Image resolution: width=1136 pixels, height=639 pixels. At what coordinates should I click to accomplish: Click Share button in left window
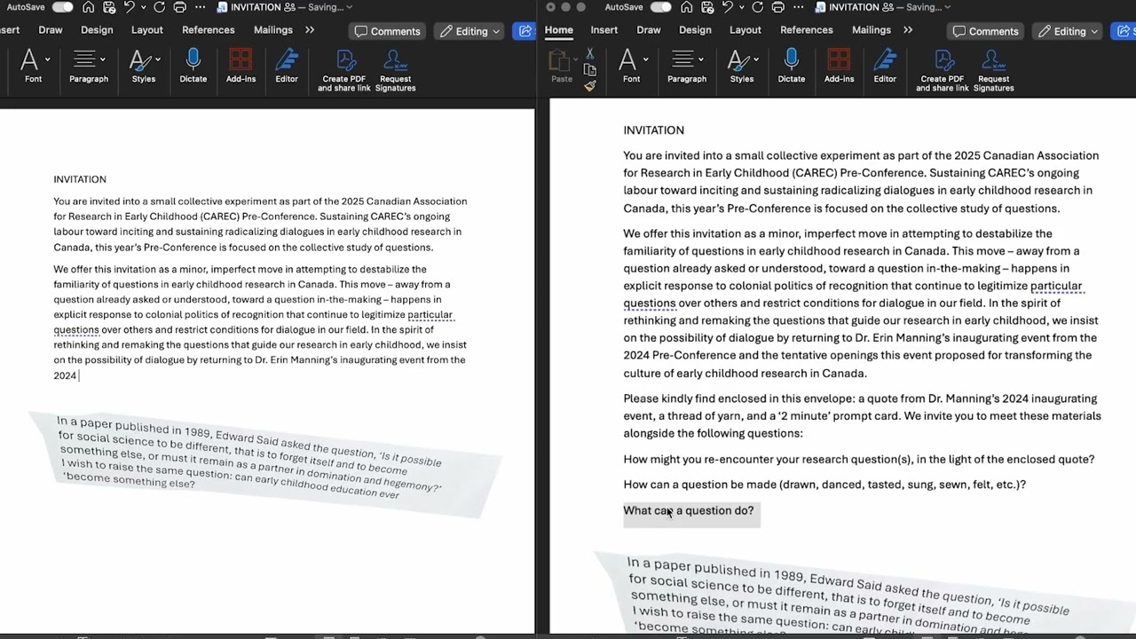tap(525, 31)
